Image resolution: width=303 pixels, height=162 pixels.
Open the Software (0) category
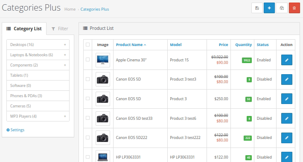point(38,86)
